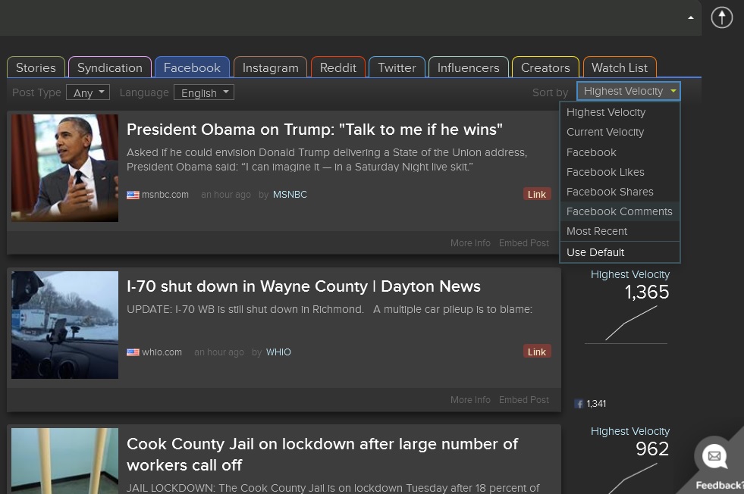The height and width of the screenshot is (494, 744).
Task: Select Facebook Shares from the sort menu
Action: coord(609,192)
